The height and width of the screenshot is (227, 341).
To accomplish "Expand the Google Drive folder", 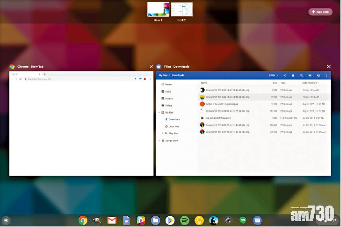I will 159,141.
